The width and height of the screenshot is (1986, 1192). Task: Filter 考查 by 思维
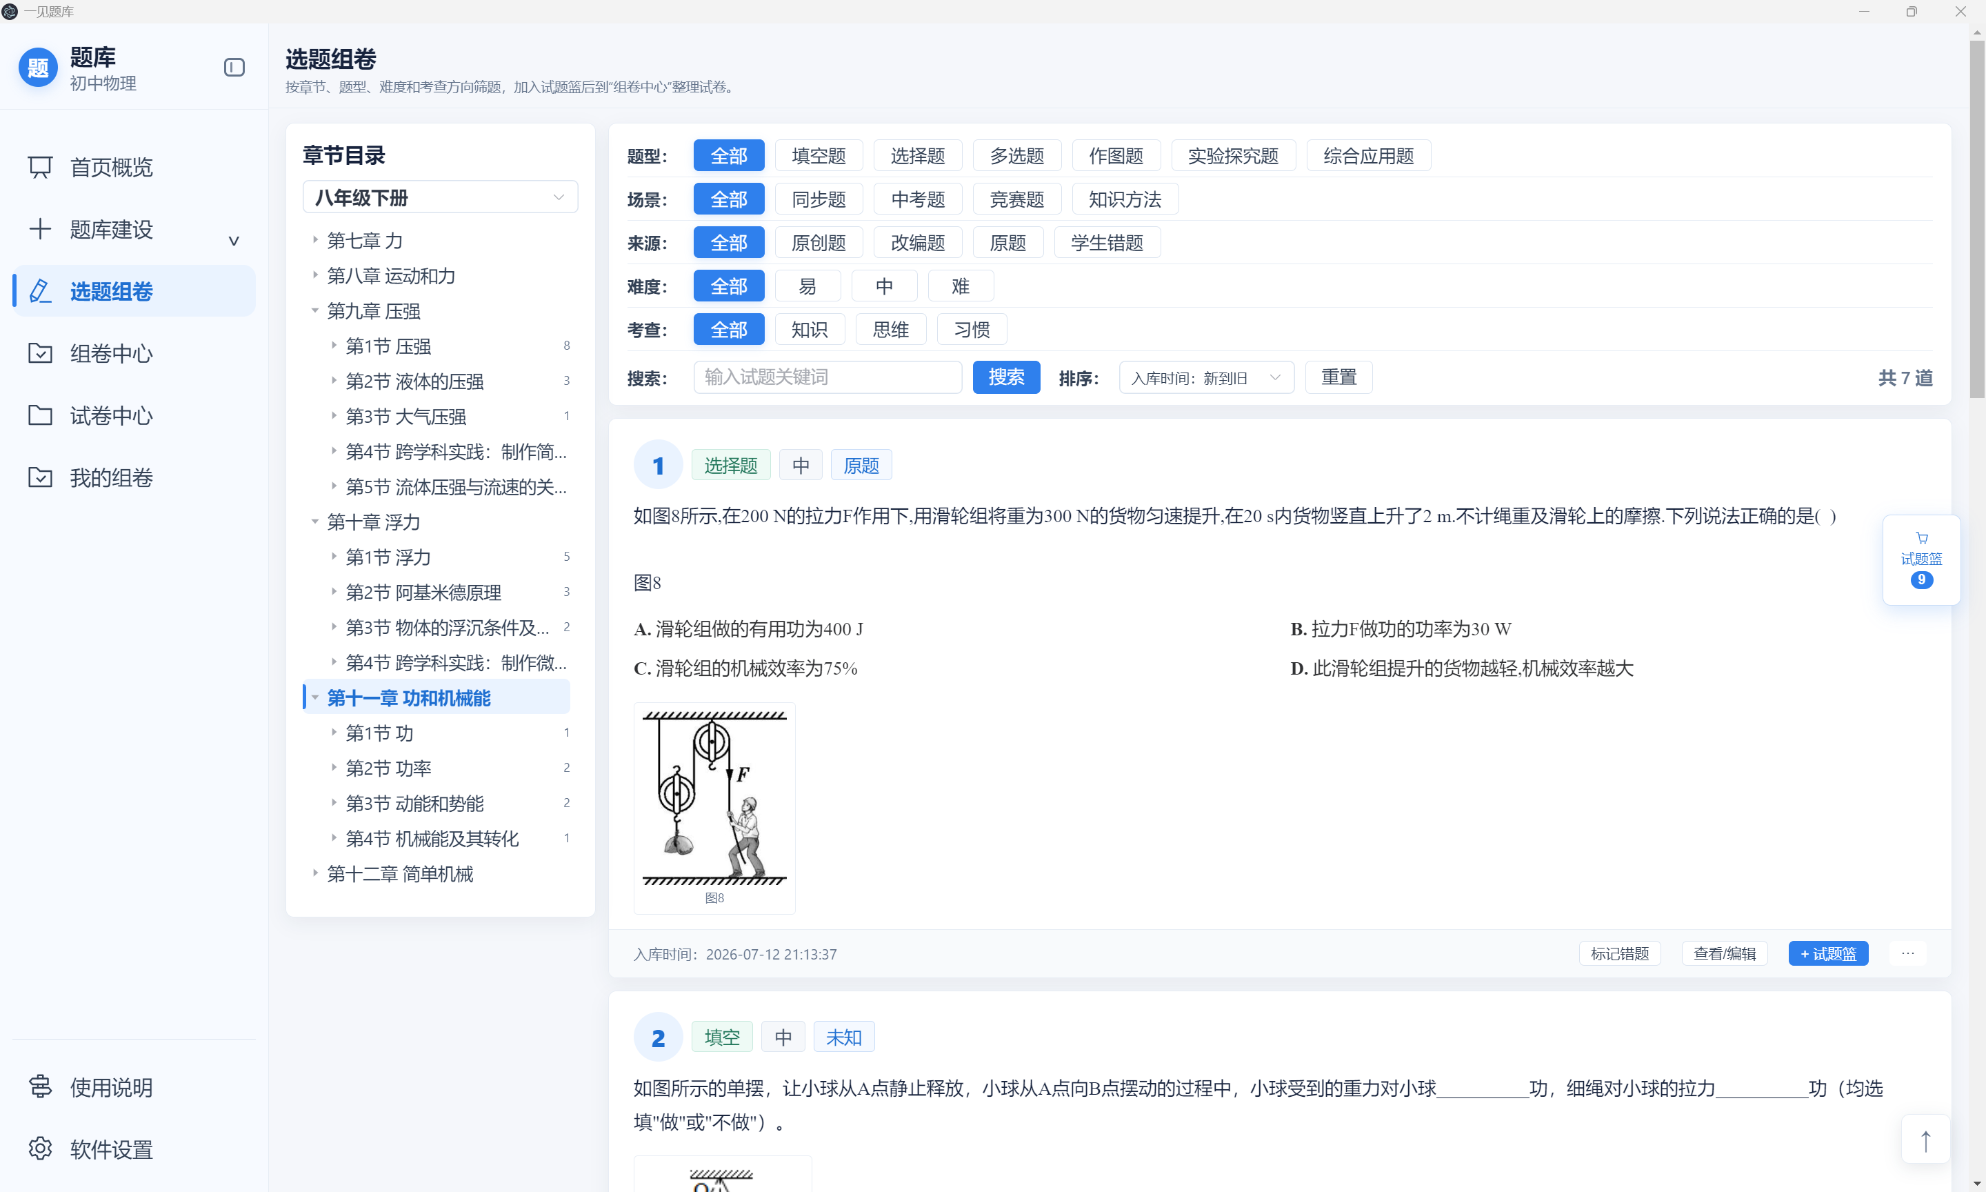(x=890, y=329)
